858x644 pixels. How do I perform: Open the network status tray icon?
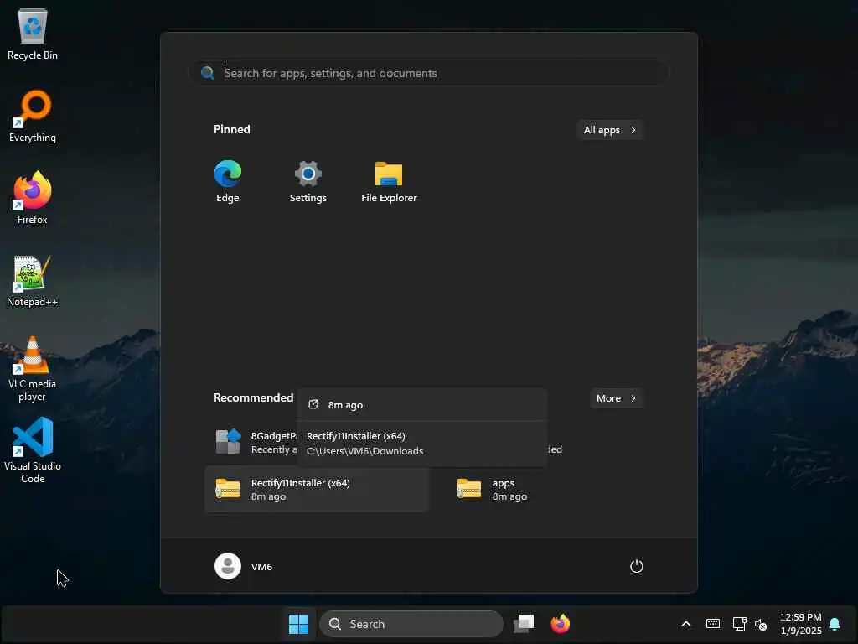point(739,624)
